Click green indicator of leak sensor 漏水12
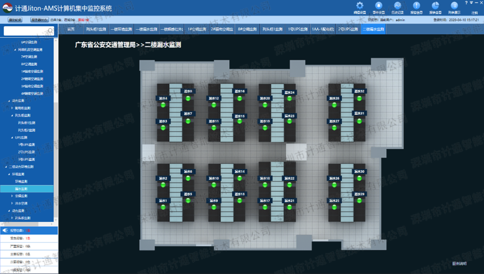 click(214, 105)
